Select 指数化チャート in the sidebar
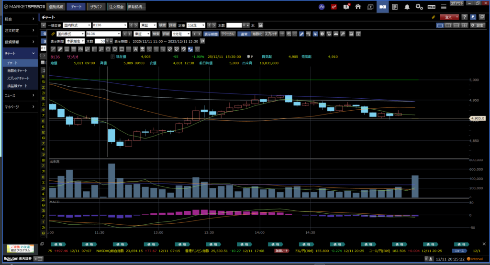The width and height of the screenshot is (490, 265). pos(18,70)
